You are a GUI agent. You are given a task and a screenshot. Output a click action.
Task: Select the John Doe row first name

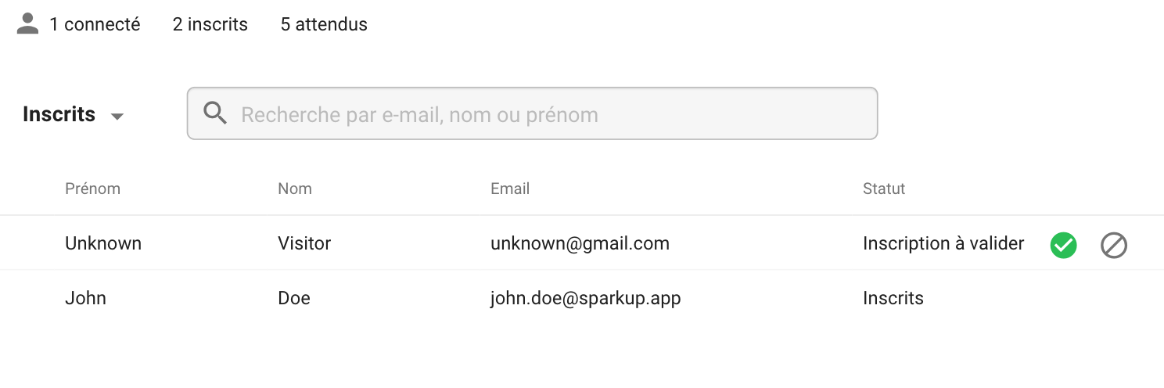85,298
